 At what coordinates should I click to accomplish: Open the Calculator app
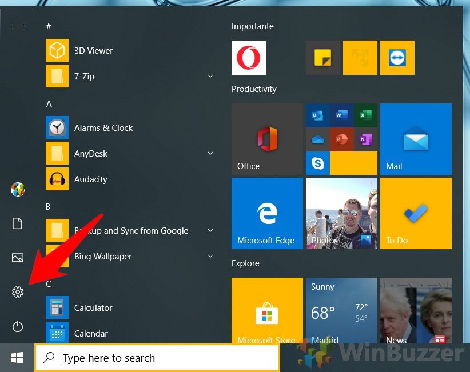[x=129, y=307]
